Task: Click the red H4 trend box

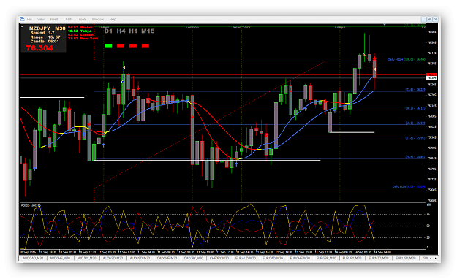Action: pos(121,46)
